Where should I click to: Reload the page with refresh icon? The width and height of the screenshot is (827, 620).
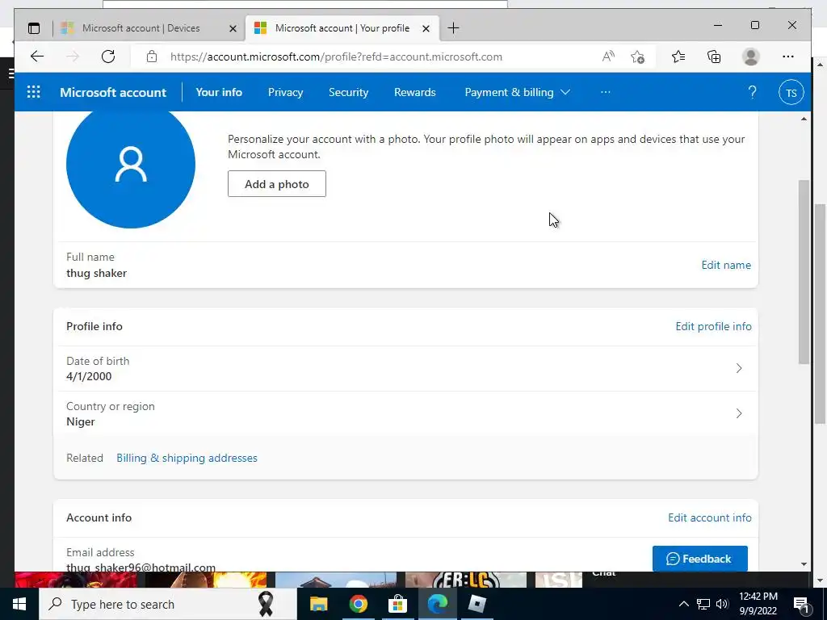tap(108, 57)
